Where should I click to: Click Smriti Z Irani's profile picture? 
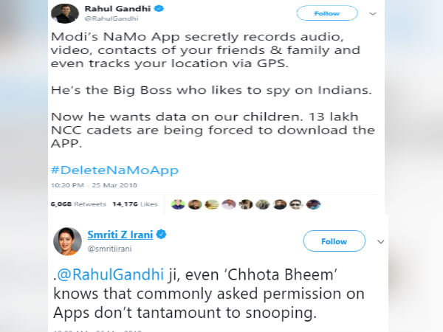(x=67, y=243)
